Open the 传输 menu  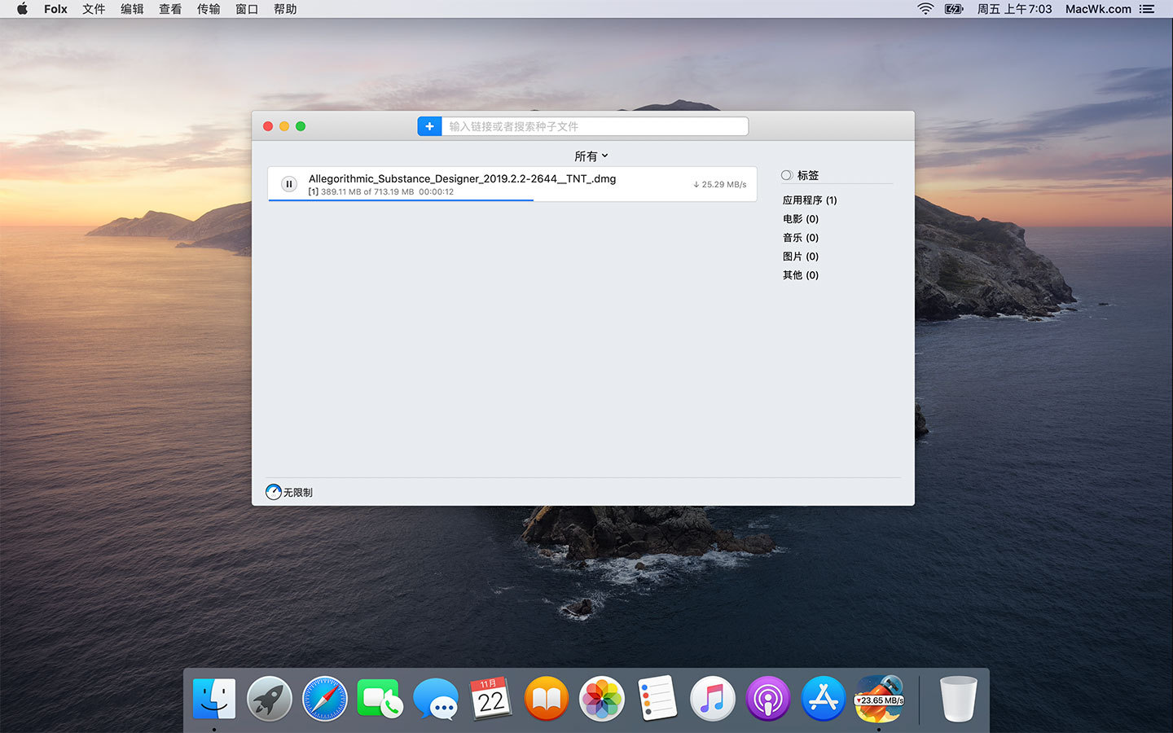pyautogui.click(x=209, y=9)
